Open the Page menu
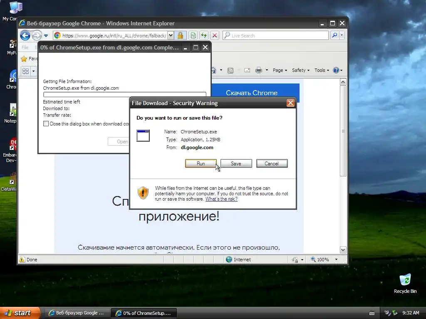The width and height of the screenshot is (426, 319). click(280, 70)
